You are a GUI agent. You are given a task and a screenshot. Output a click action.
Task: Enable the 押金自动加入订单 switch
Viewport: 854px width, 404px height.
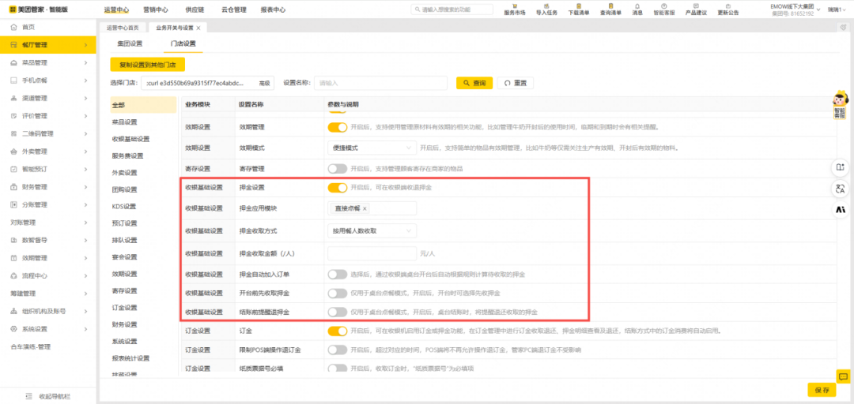pos(338,274)
